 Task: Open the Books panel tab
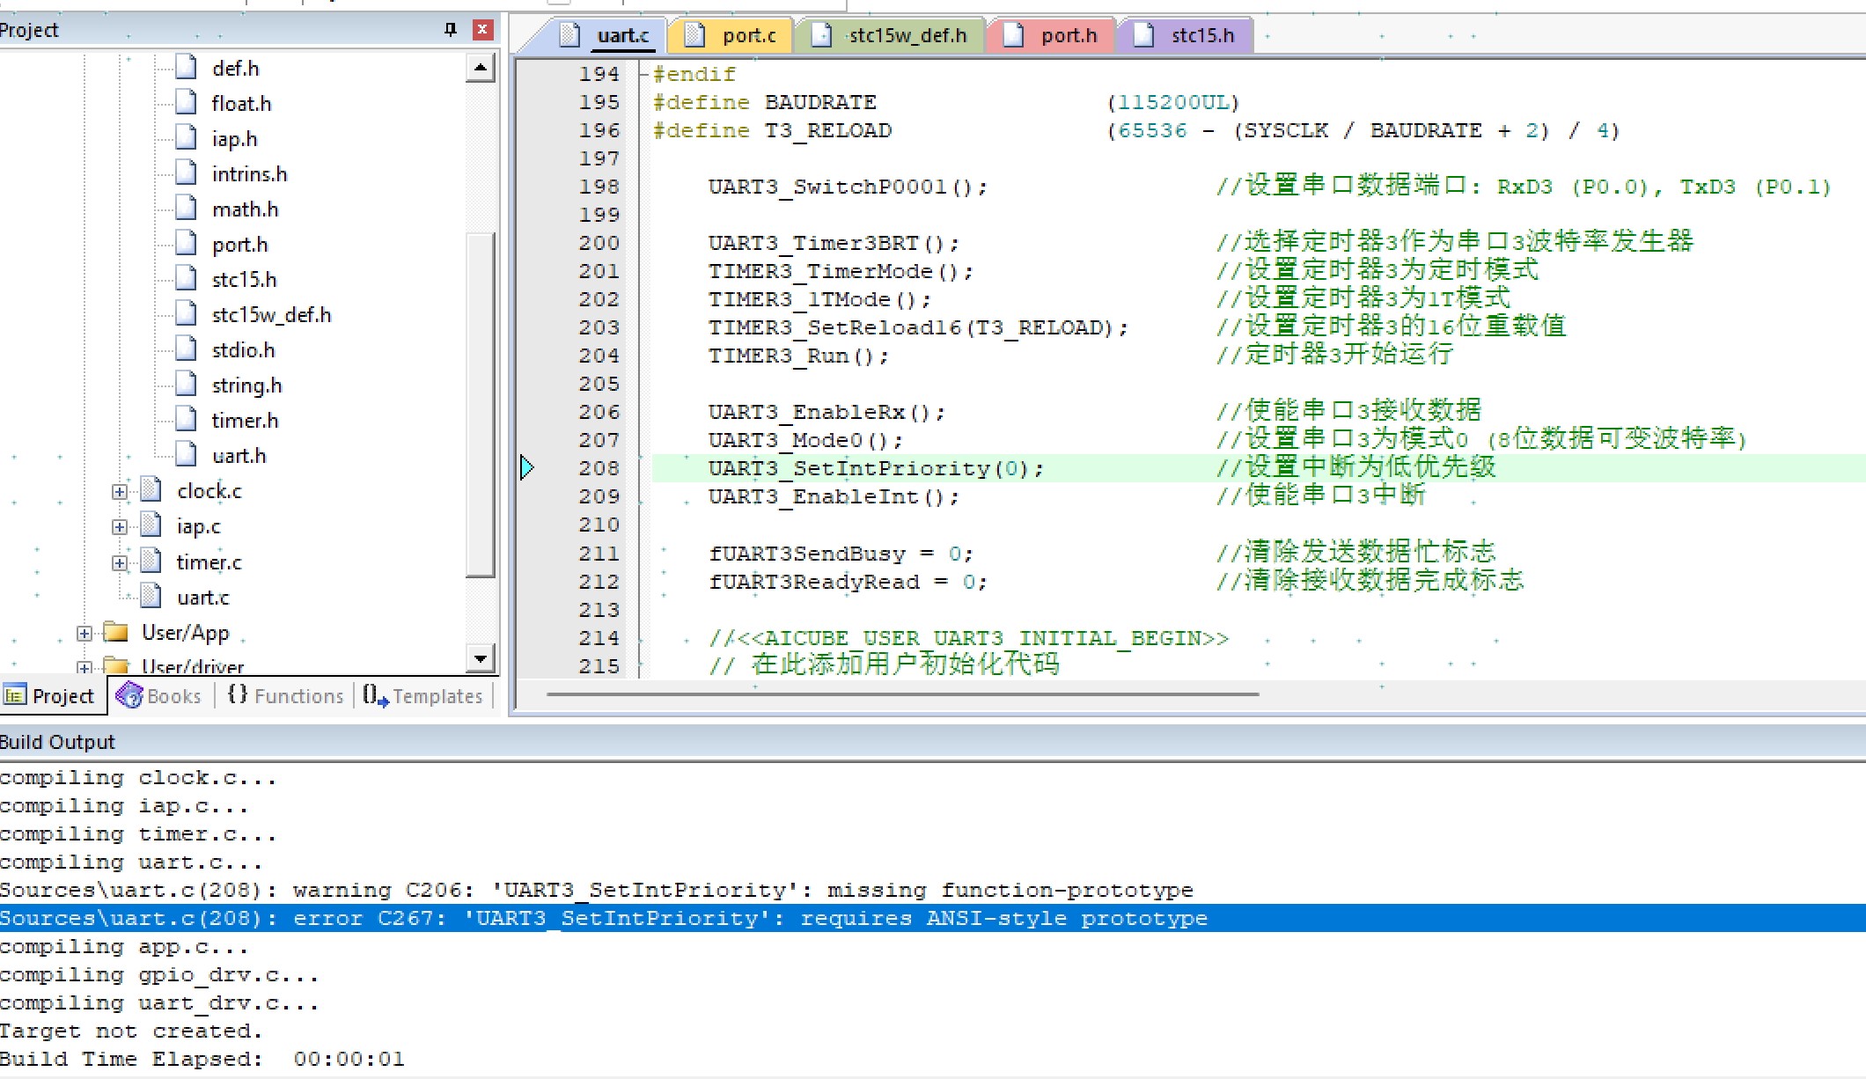coord(159,696)
